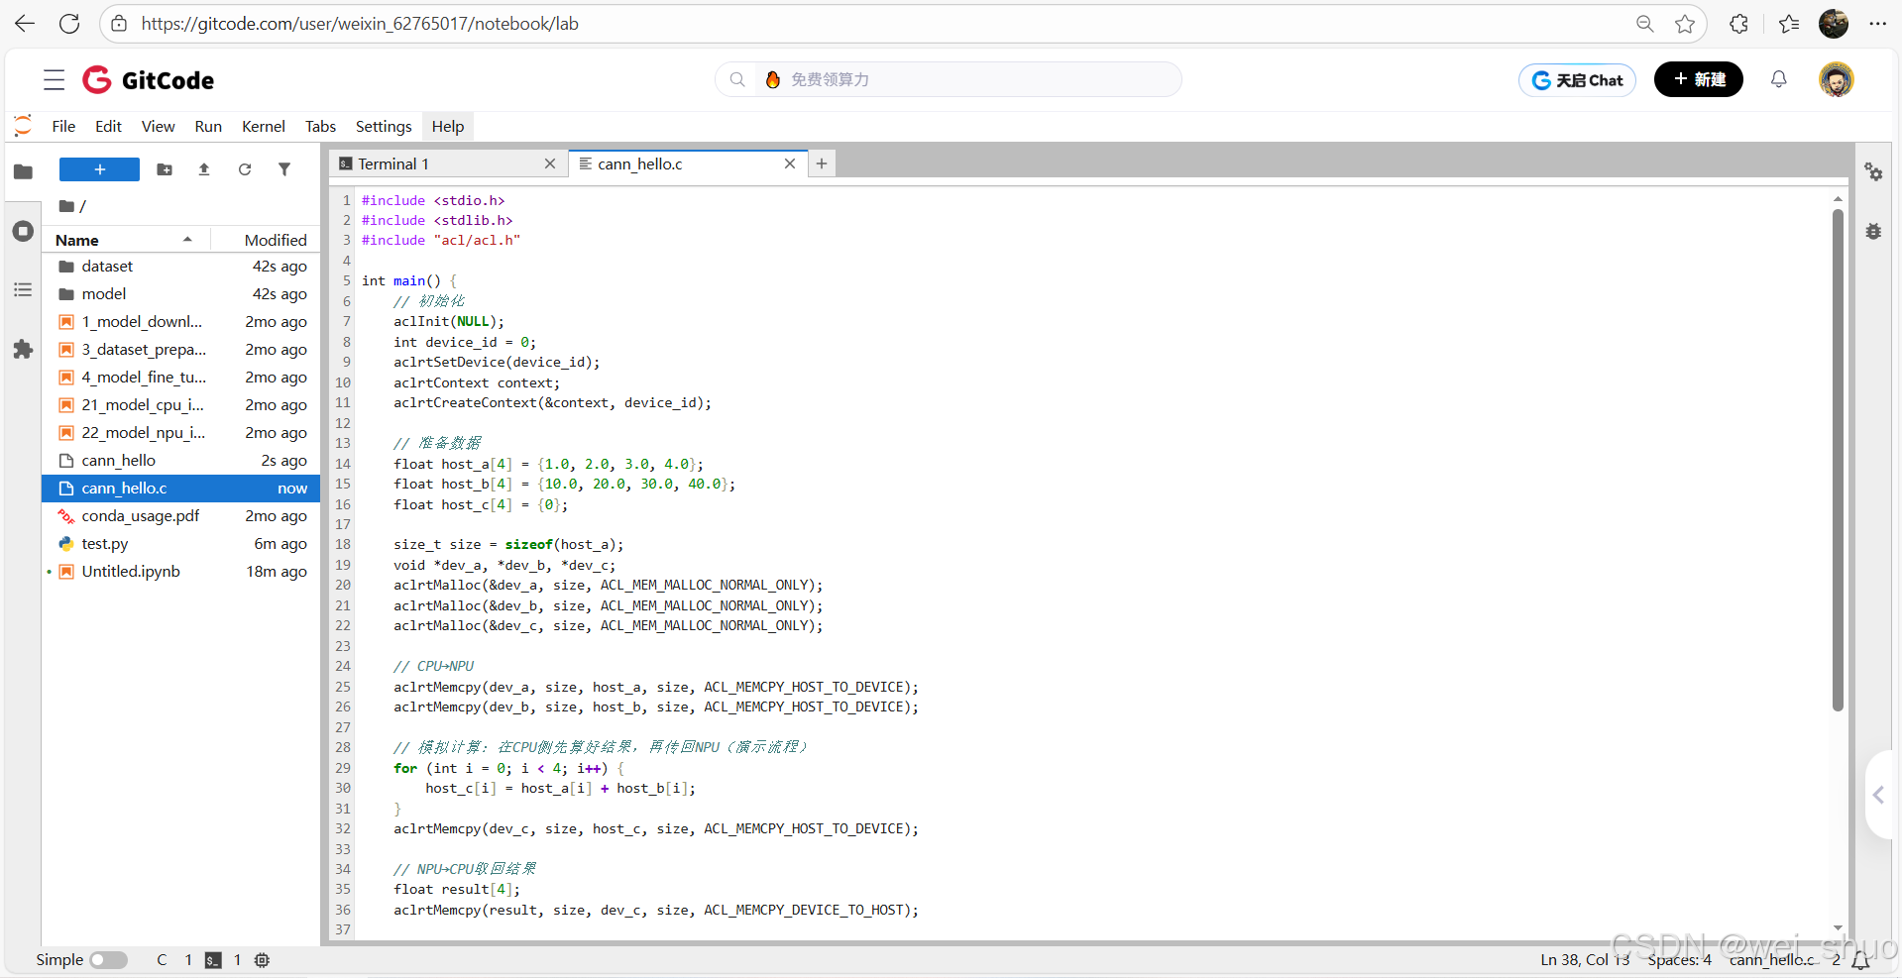Click Spaces: 4 indentation setting

(1680, 960)
